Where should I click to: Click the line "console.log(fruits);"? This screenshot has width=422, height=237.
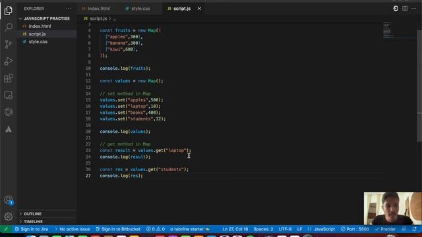(125, 68)
